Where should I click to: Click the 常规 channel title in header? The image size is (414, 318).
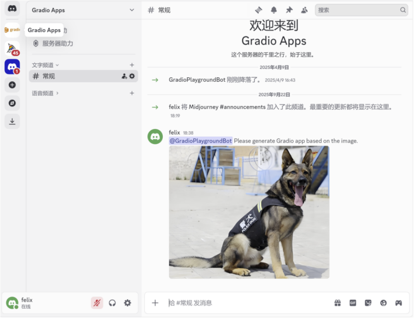coord(164,10)
